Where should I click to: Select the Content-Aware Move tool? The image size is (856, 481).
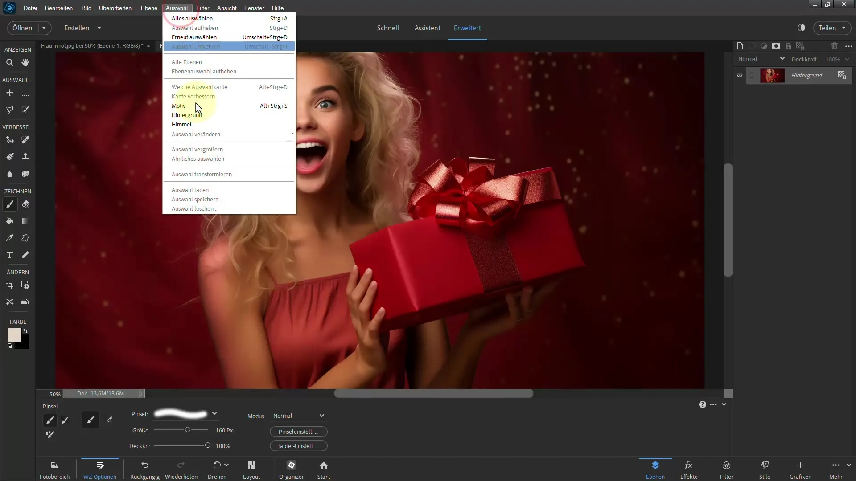click(9, 302)
